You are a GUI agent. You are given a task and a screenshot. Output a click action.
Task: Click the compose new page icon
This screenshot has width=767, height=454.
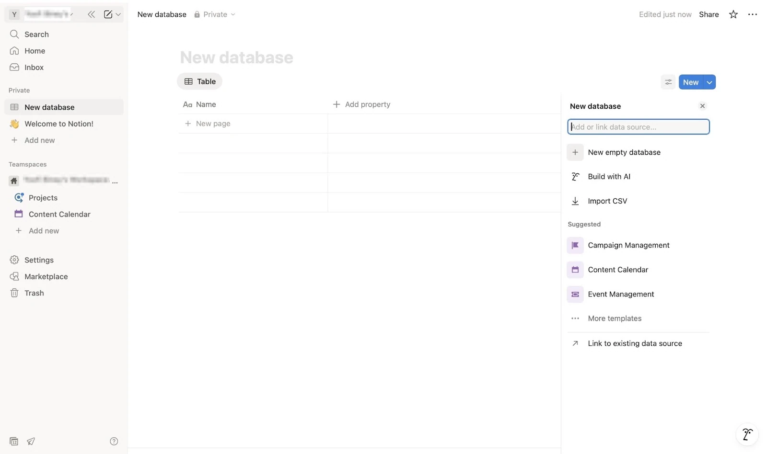tap(108, 14)
